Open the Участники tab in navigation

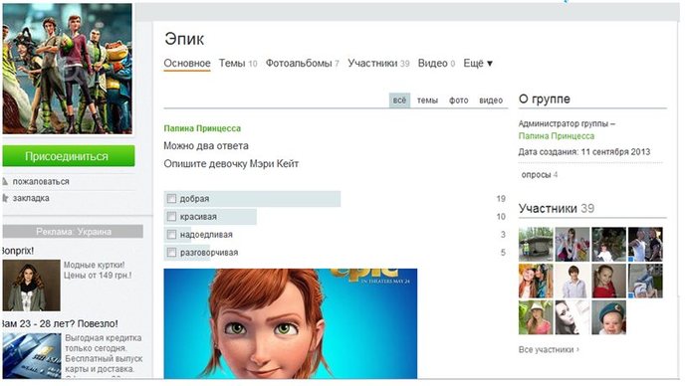pos(378,64)
